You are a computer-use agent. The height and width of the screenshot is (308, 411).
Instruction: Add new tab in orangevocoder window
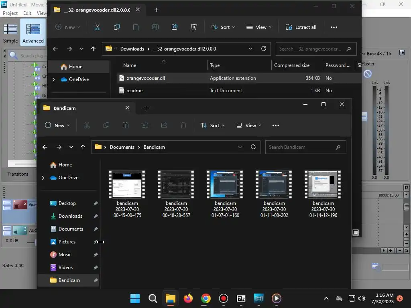point(156,10)
